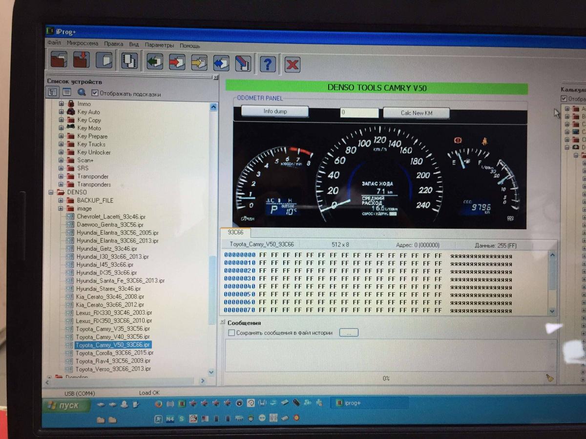The image size is (586, 439).
Task: Enable 'Сохранять сообщения в файл истории' checkbox
Action: [231, 333]
